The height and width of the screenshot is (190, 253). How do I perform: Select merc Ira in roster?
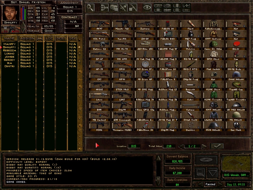tap(9, 63)
